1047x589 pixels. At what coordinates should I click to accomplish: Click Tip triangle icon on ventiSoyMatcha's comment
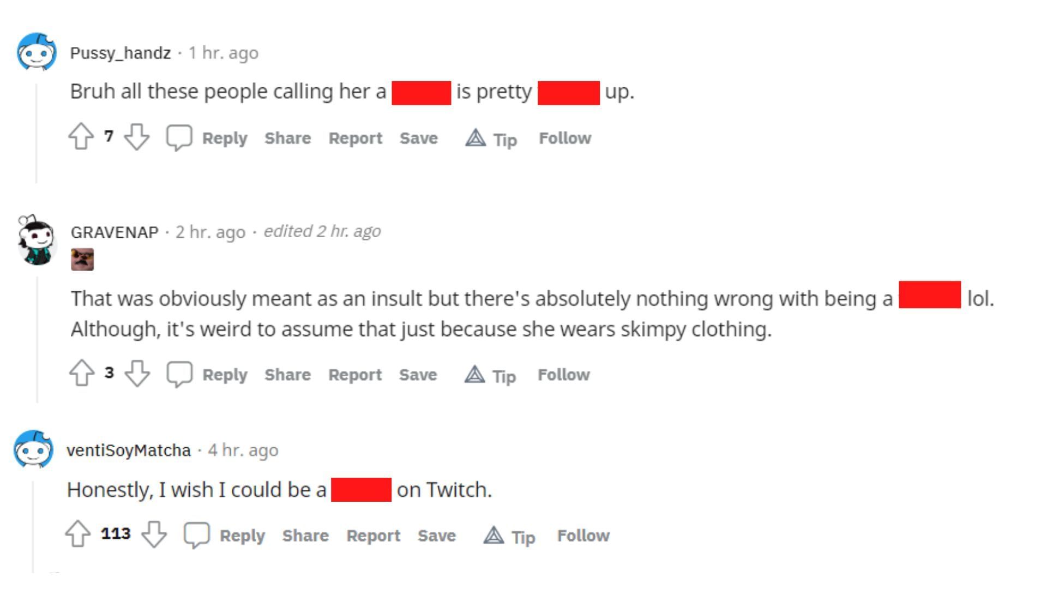pos(494,536)
